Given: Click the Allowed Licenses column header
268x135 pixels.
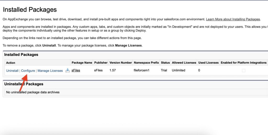Looking at the screenshot, I should pos(184,63).
